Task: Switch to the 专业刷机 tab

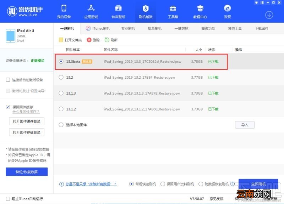Action: point(128,28)
